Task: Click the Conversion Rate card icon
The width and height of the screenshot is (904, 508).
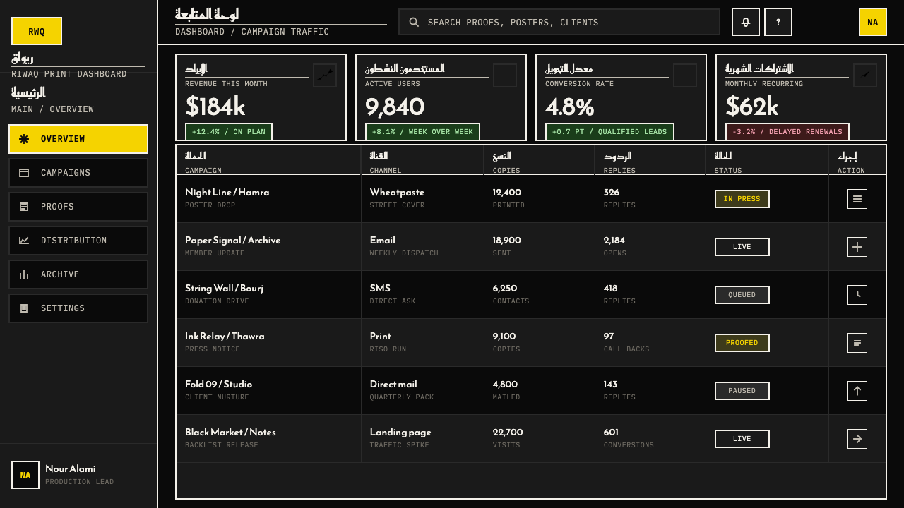Action: [685, 75]
